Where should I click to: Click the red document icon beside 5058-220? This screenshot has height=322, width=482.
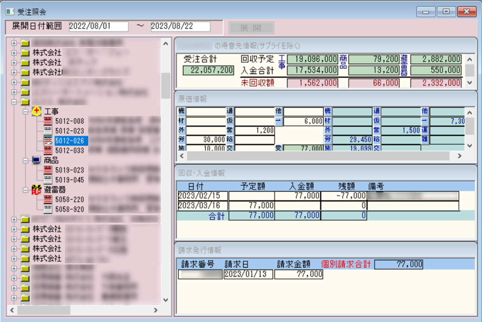48,199
